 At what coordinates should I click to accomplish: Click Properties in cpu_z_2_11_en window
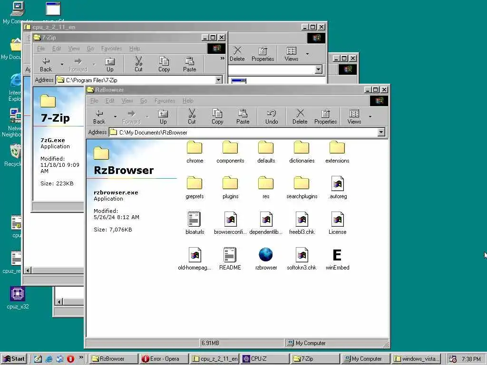[263, 54]
